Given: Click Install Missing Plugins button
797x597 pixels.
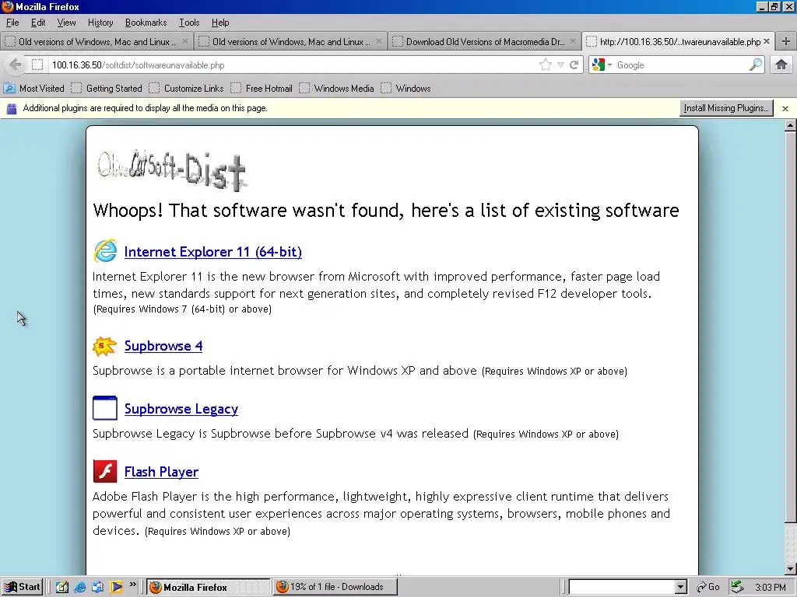Looking at the screenshot, I should (x=726, y=108).
